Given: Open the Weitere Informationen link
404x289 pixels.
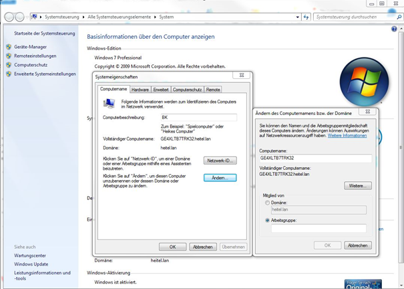Looking at the screenshot, I should point(347,135).
